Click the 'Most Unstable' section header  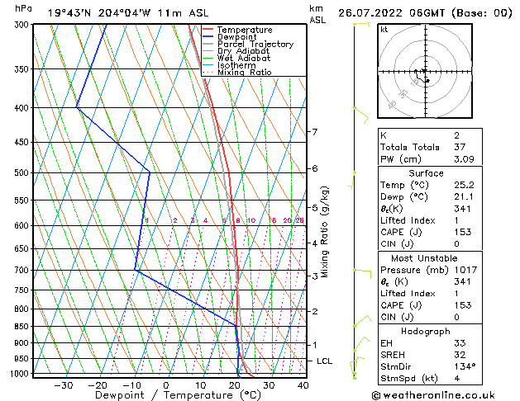pos(424,258)
